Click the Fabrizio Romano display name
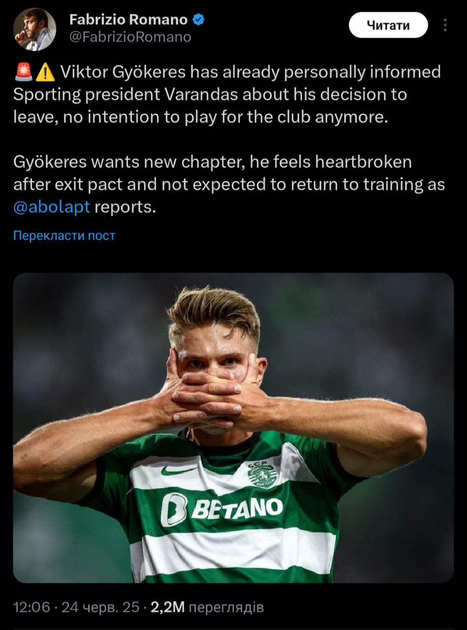The width and height of the screenshot is (467, 630). point(128,20)
